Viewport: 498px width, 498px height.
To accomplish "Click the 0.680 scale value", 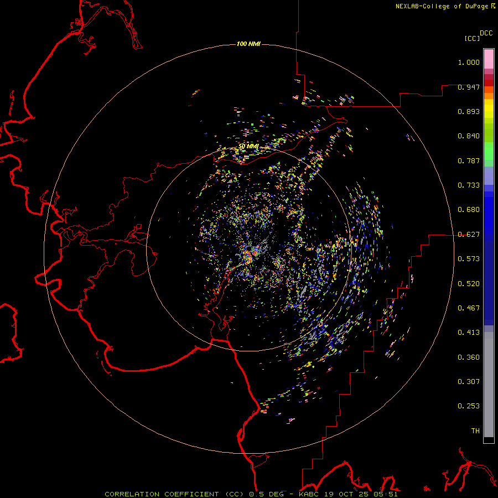I will 469,210.
